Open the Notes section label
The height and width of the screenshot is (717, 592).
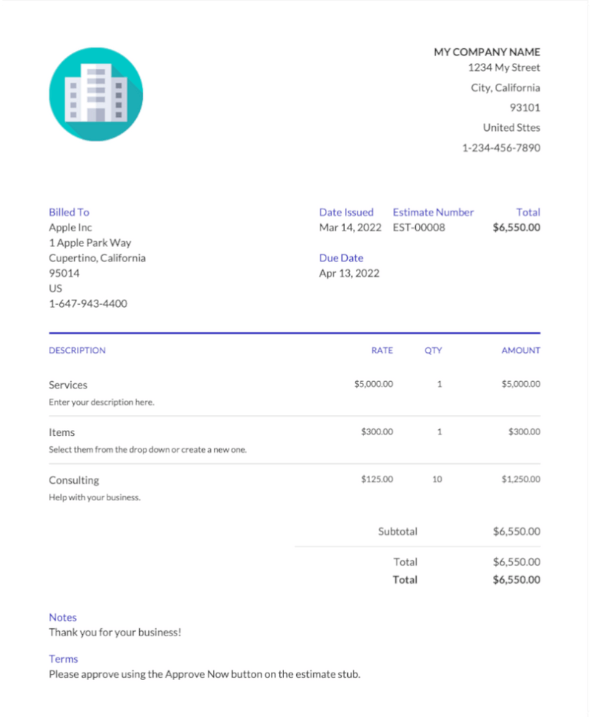point(62,617)
